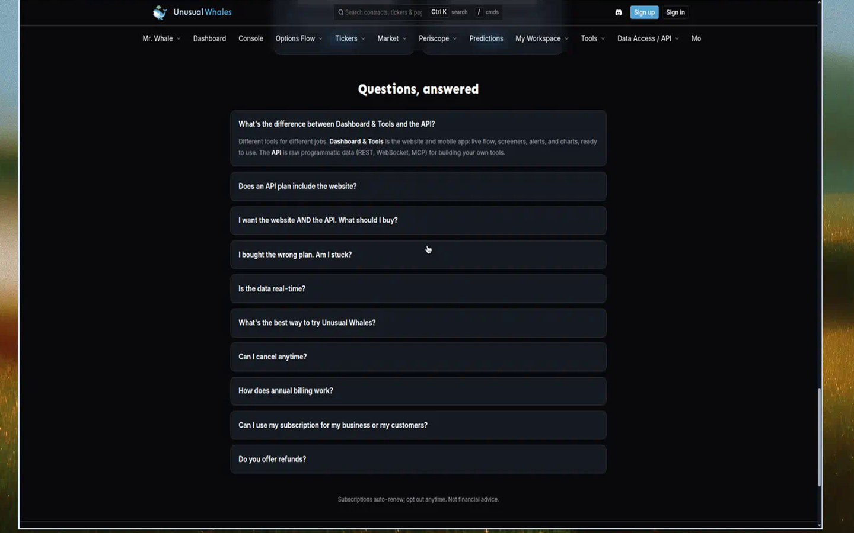
Task: Click the 'Subscriptions auto-renew' footer note
Action: 418,500
